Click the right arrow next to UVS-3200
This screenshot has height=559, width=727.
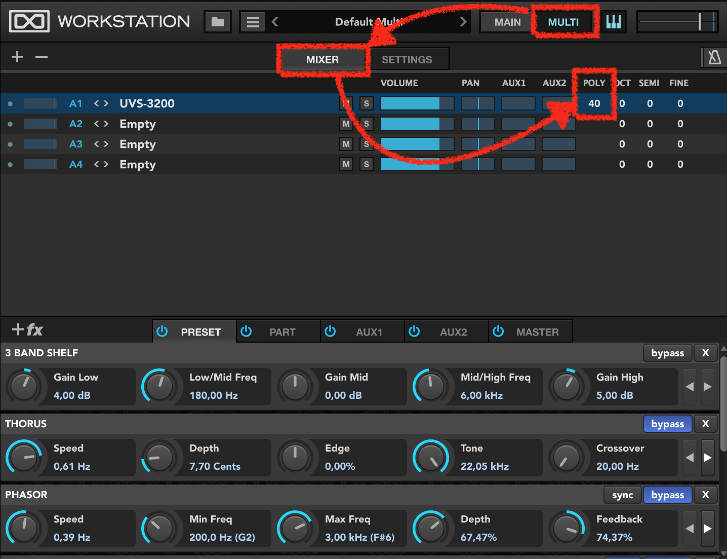(105, 103)
